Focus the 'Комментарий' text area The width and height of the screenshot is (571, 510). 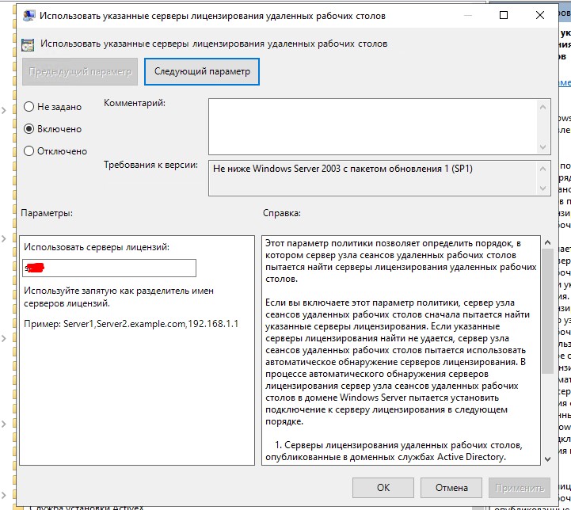click(372, 127)
